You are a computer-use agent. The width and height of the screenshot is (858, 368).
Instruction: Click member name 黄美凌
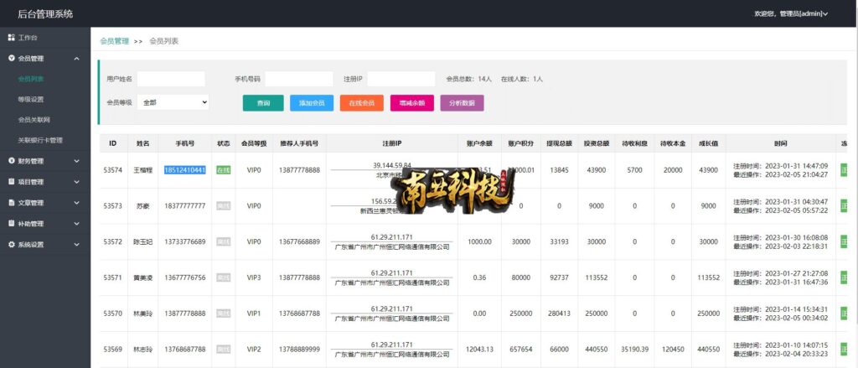click(x=142, y=277)
